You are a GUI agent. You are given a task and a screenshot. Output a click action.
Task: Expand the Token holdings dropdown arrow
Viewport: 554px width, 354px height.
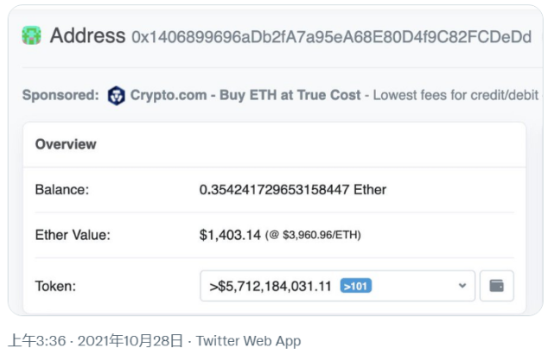462,286
